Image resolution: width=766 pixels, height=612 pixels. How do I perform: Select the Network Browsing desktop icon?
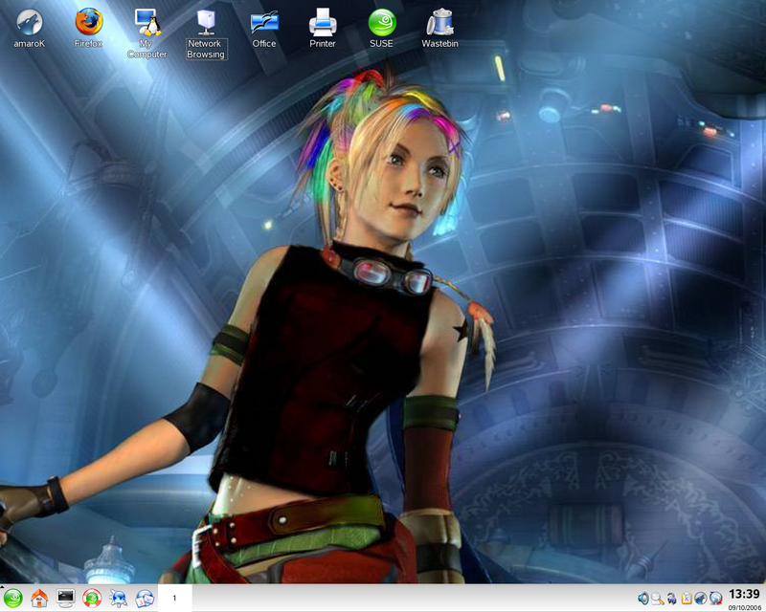point(206,34)
